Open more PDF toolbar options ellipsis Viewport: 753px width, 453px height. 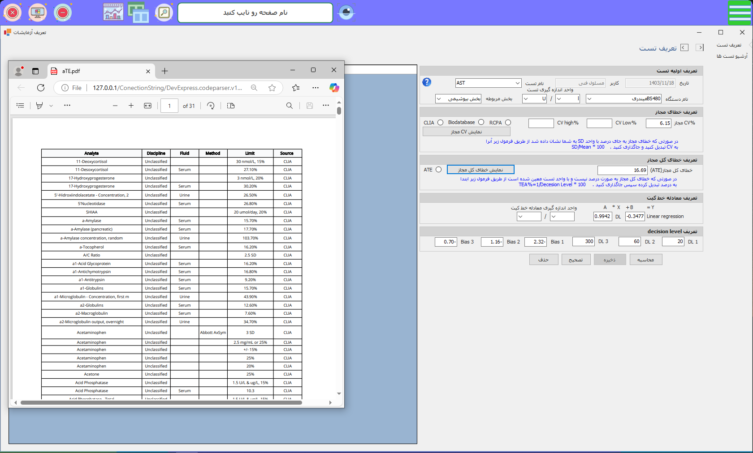[67, 106]
